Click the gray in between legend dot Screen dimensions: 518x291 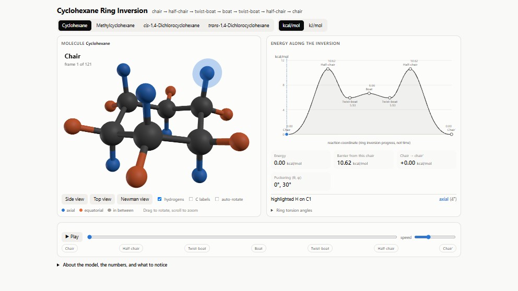click(x=109, y=210)
